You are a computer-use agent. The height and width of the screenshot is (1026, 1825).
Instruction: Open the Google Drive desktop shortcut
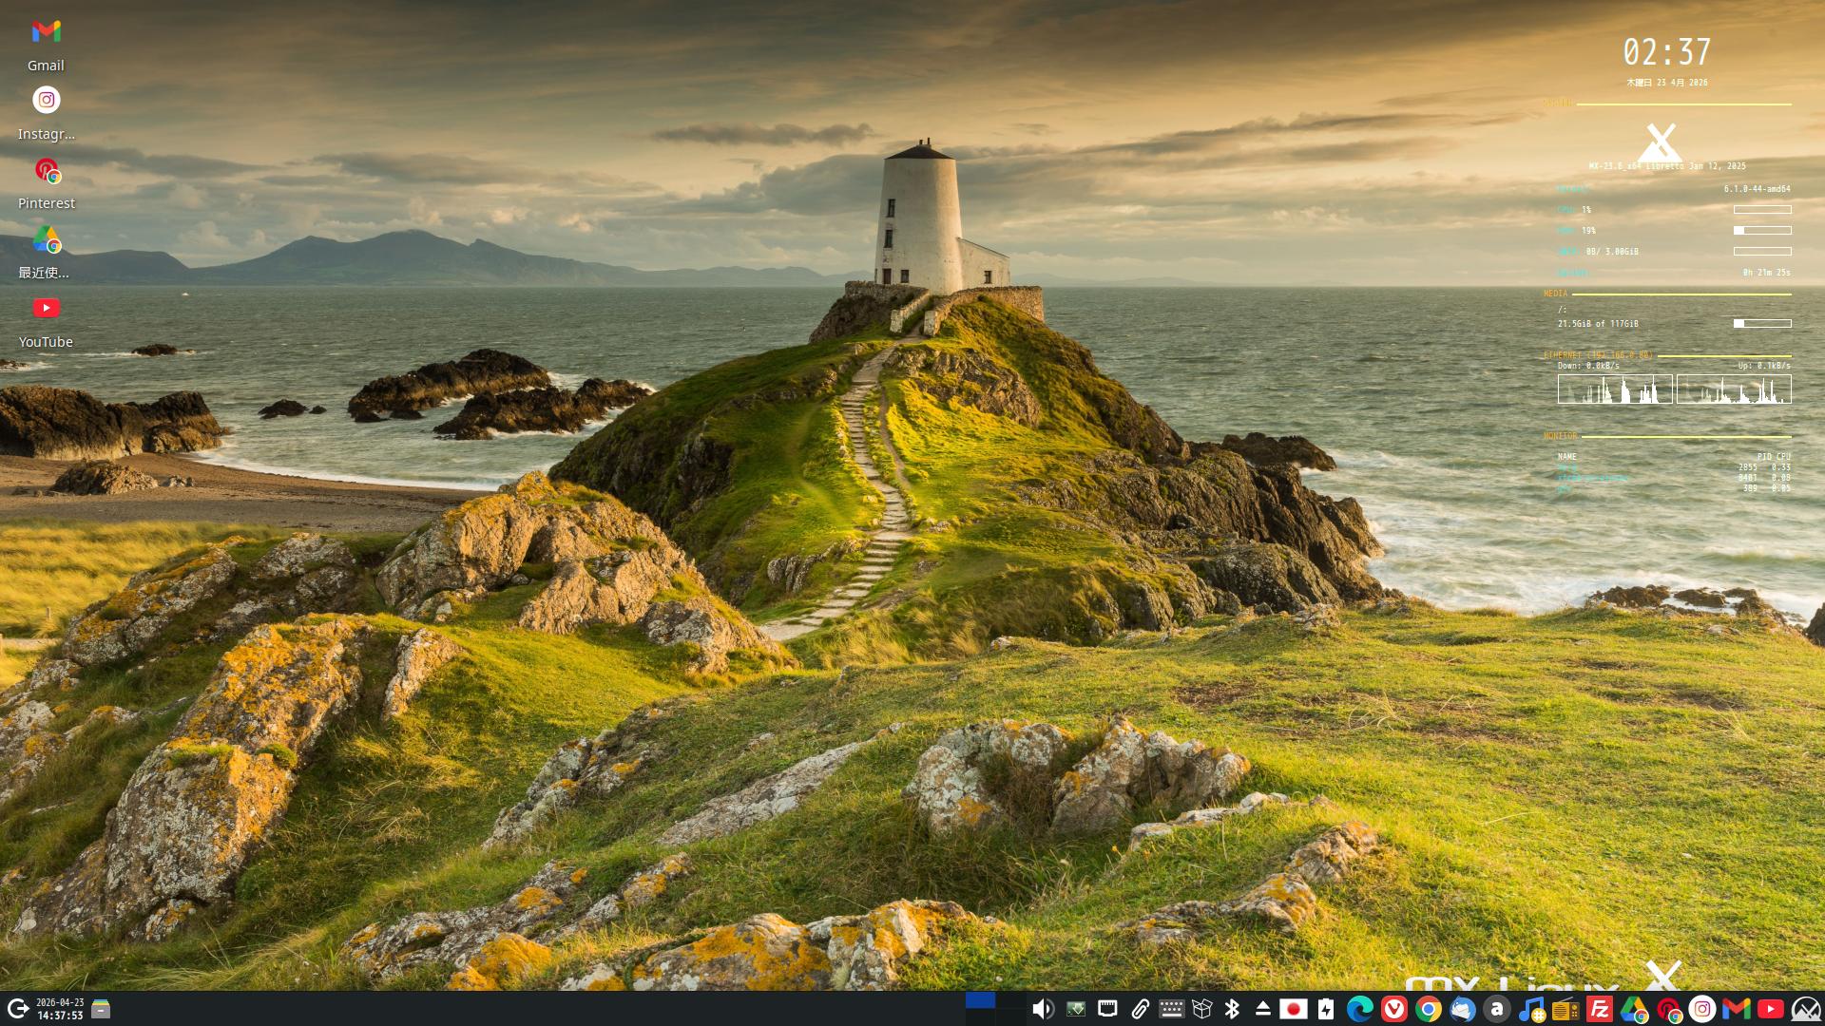(46, 240)
